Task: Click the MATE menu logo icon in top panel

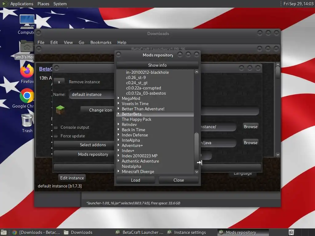Action: click(5, 4)
